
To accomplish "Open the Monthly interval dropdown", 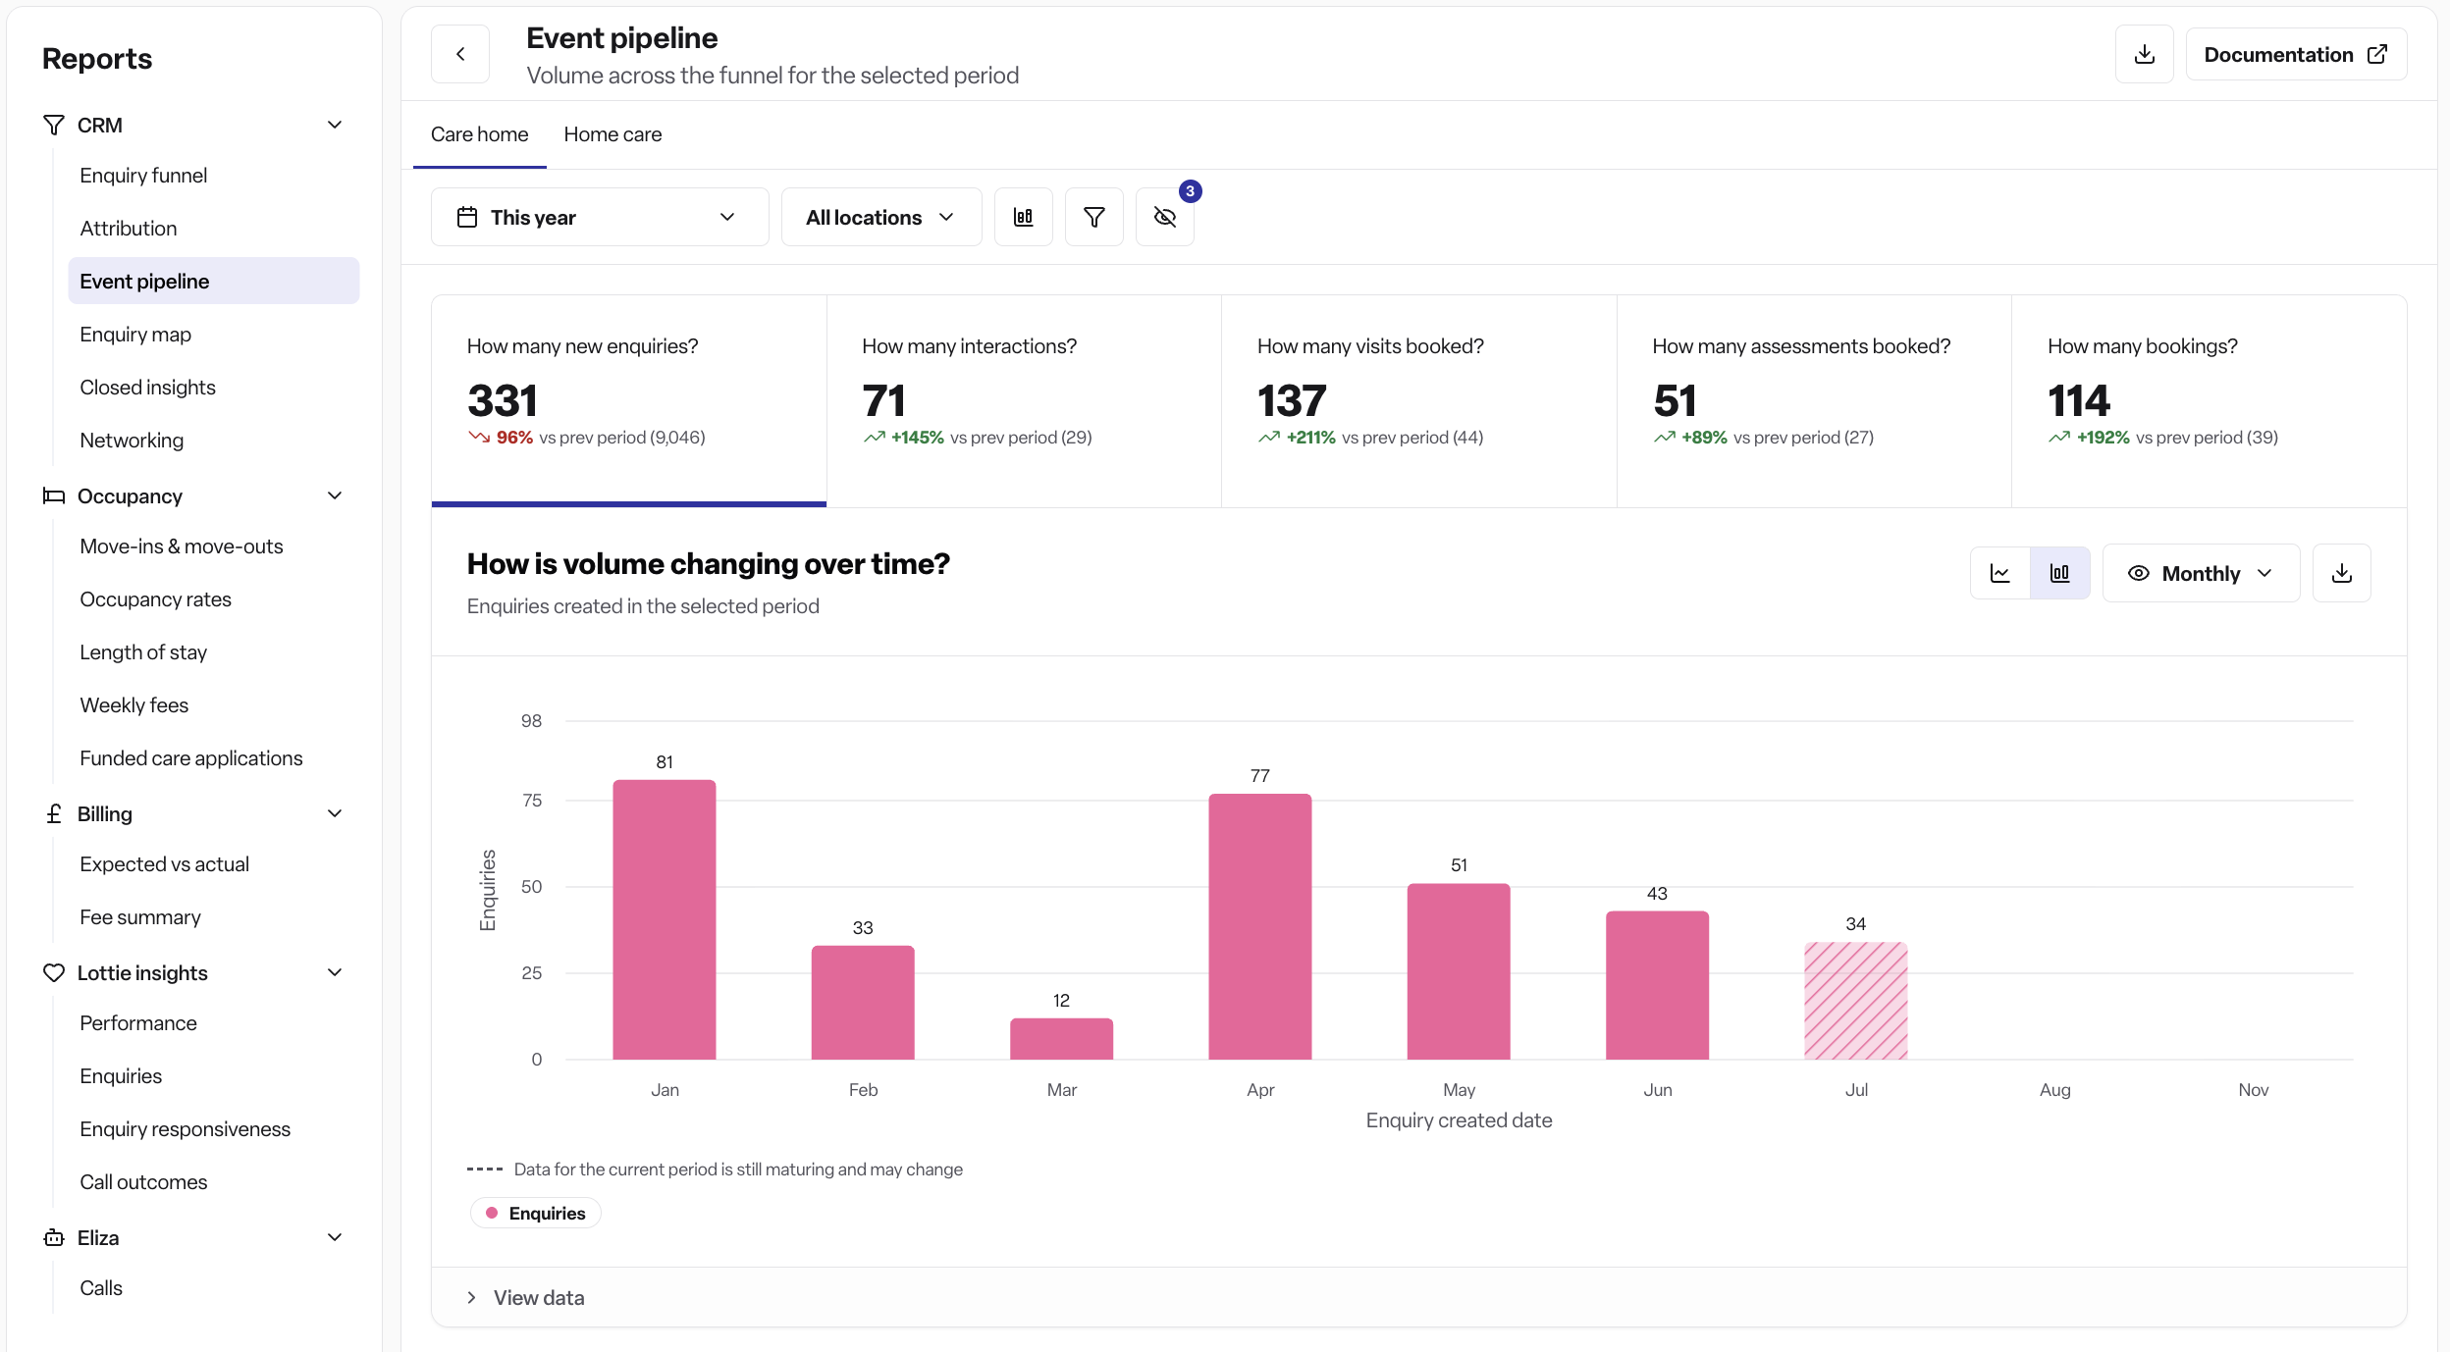I will point(2201,573).
